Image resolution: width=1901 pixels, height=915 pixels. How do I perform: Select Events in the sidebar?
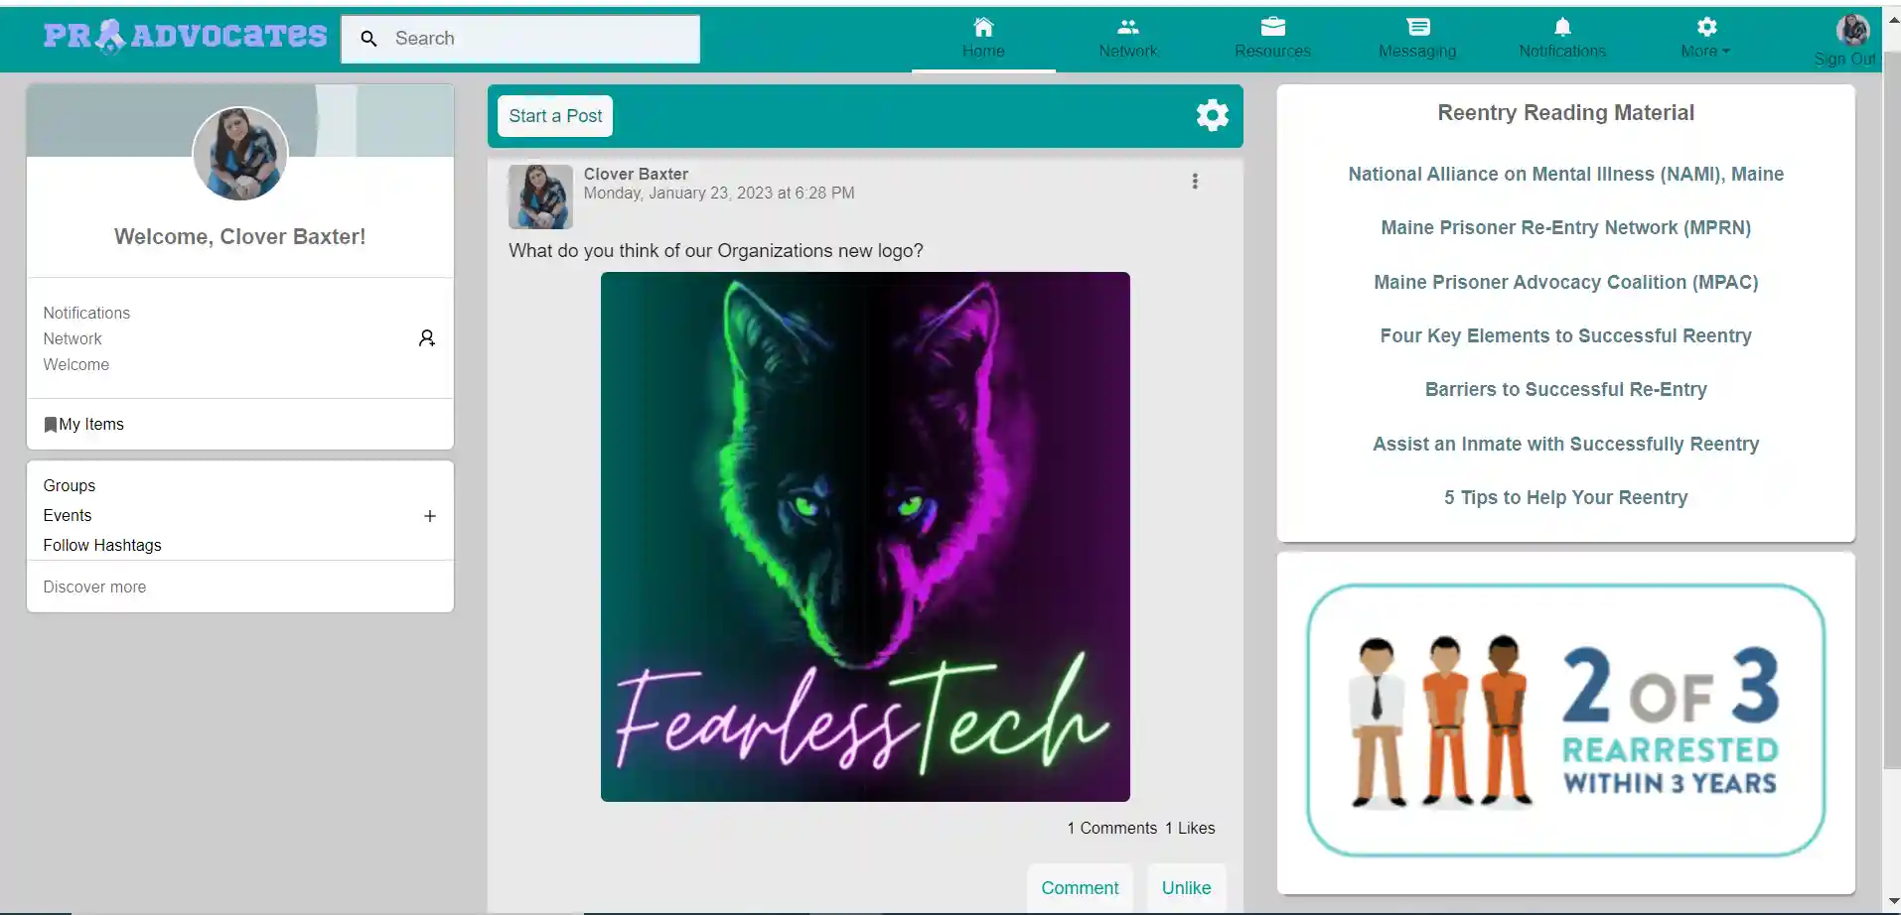[68, 515]
